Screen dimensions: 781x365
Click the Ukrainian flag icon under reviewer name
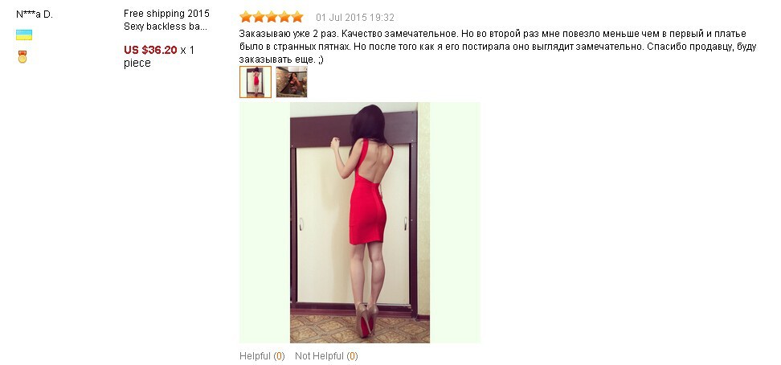24,35
